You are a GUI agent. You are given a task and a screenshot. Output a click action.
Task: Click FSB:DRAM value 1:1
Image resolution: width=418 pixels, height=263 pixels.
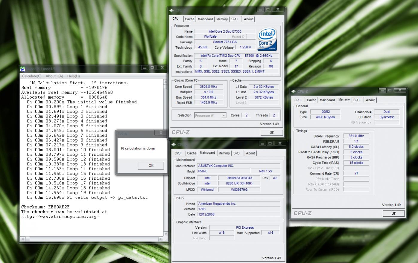click(x=356, y=141)
